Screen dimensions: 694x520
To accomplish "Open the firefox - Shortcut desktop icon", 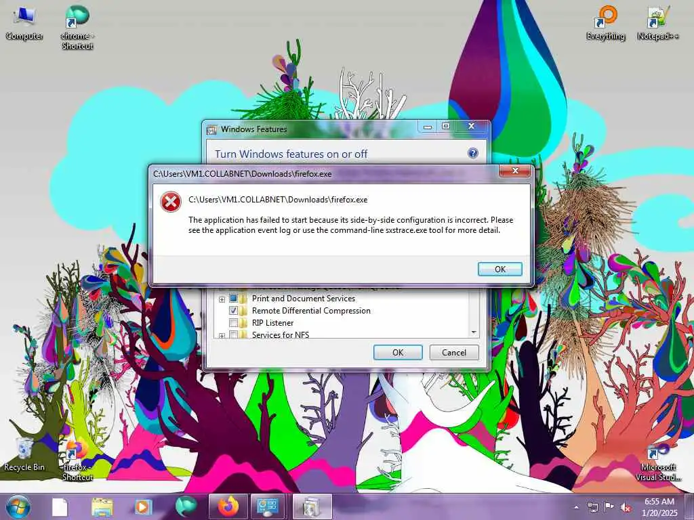I will [x=77, y=460].
